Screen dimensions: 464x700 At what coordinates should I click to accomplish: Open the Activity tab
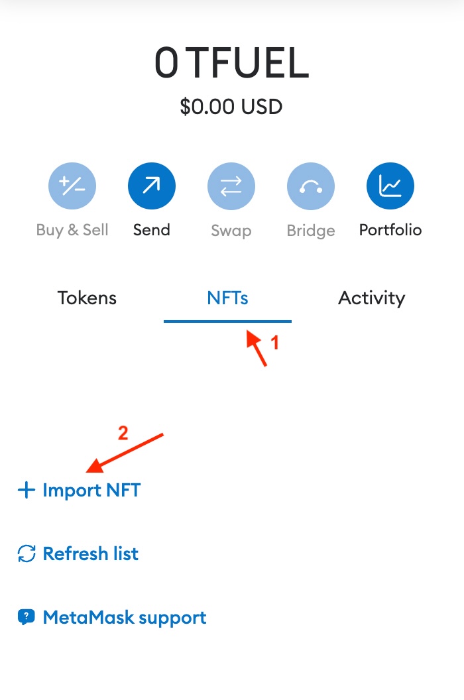tap(371, 298)
